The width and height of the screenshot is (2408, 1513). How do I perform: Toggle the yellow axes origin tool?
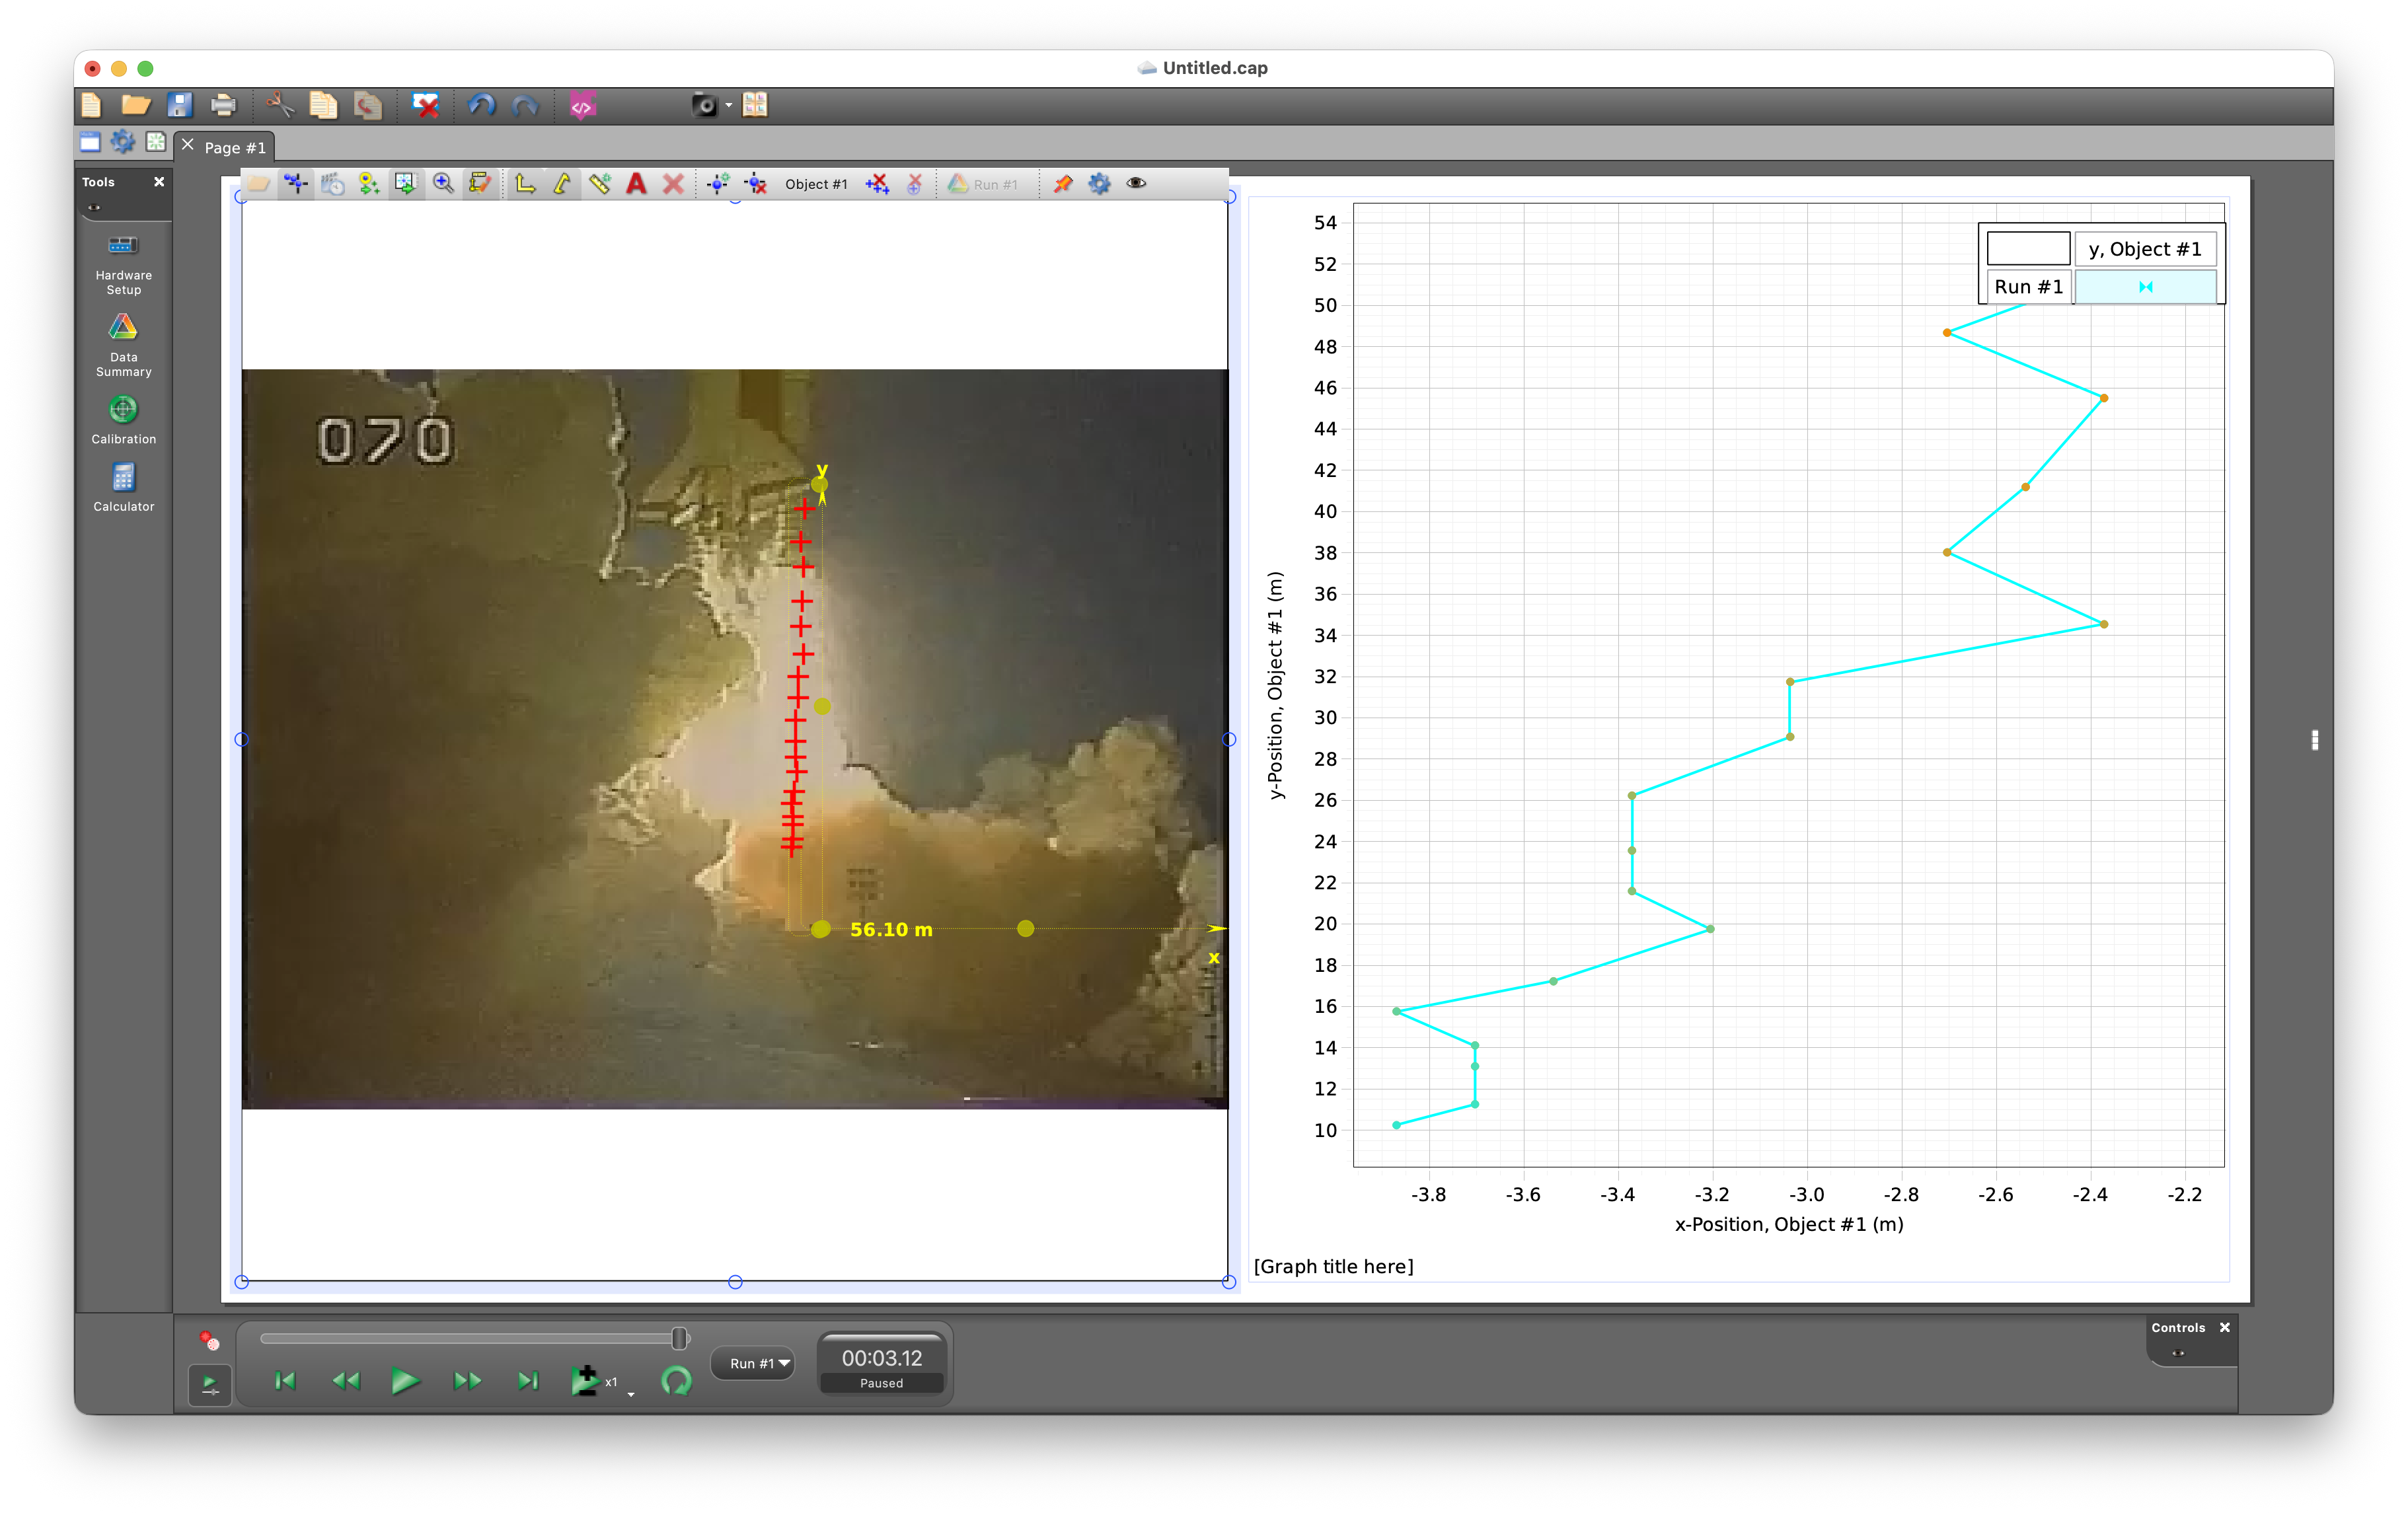pos(525,184)
